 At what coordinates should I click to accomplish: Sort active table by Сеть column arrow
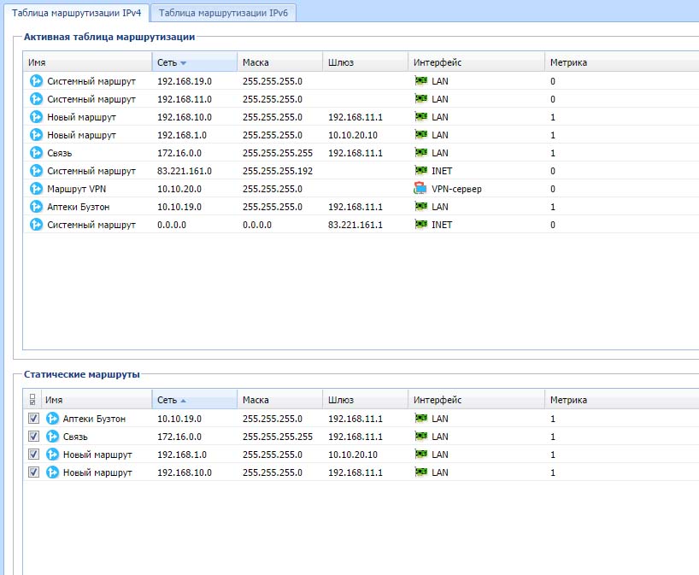click(x=183, y=63)
